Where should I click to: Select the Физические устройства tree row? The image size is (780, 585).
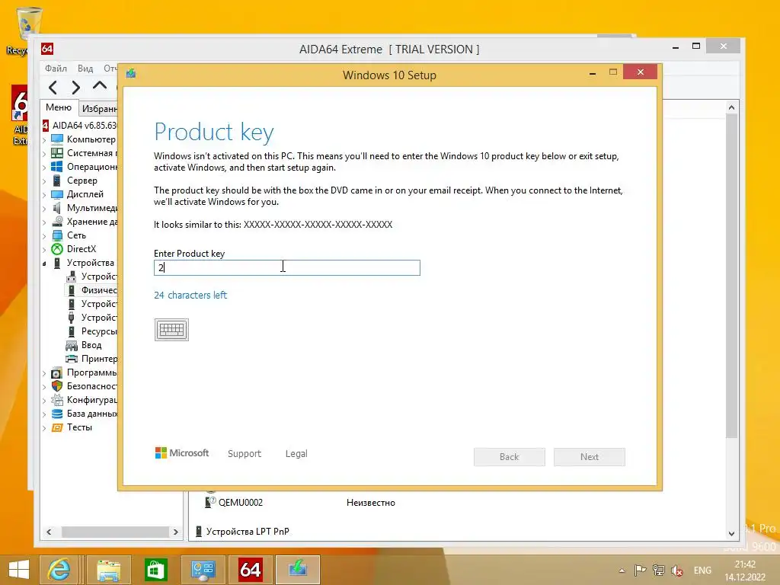coord(92,290)
